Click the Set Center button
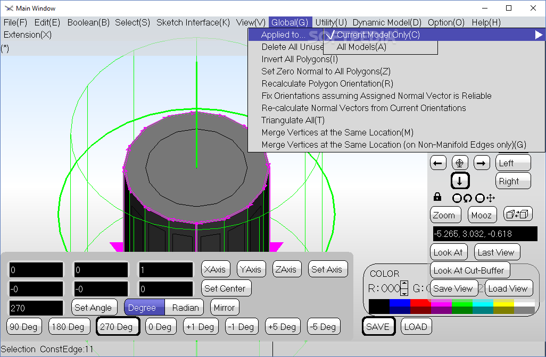 (x=226, y=288)
